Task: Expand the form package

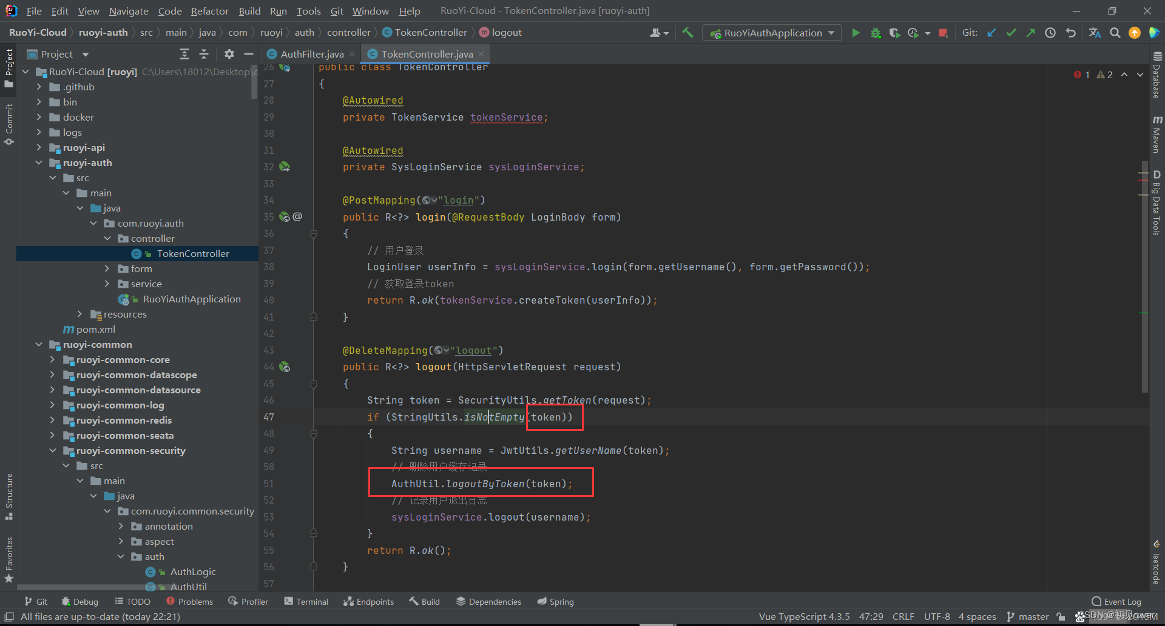Action: (x=107, y=268)
